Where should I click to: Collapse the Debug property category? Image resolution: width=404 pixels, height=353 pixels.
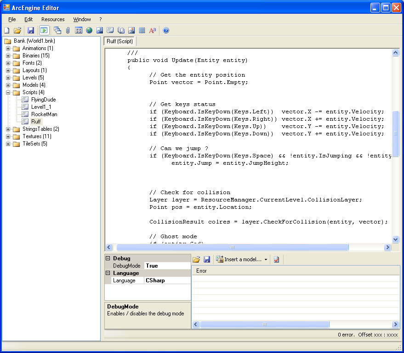pyautogui.click(x=108, y=258)
